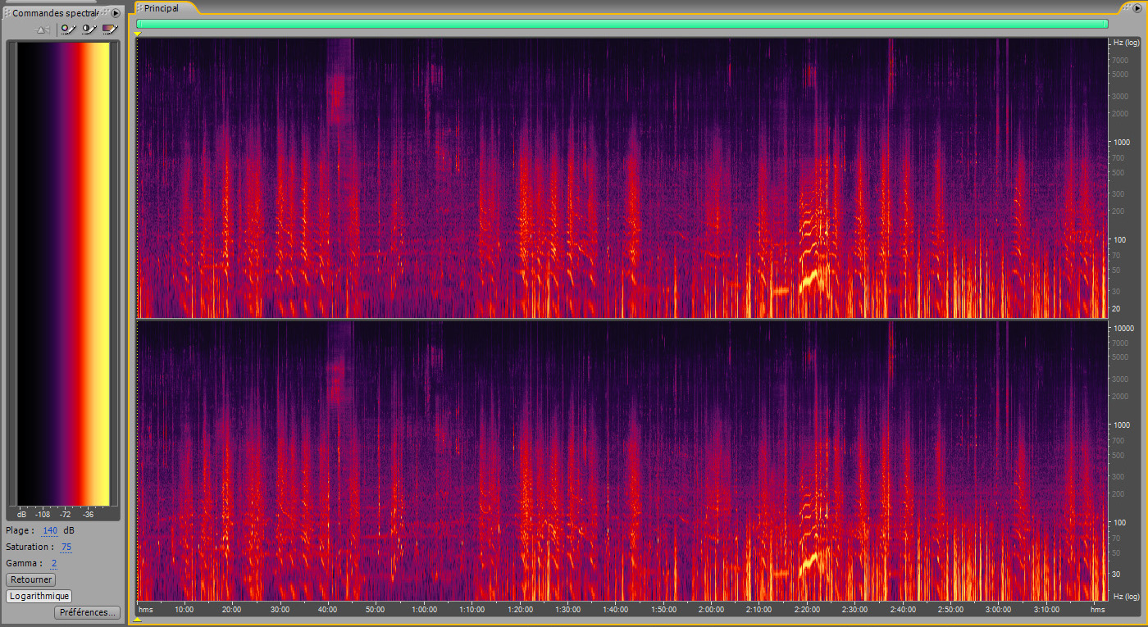Viewport: 1148px width, 627px height.
Task: Click the gradient swatch picker icon
Action: (110, 29)
